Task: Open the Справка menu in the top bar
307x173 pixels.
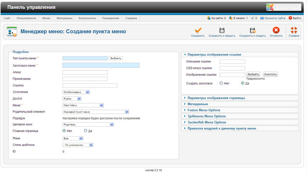Action: (x=131, y=18)
